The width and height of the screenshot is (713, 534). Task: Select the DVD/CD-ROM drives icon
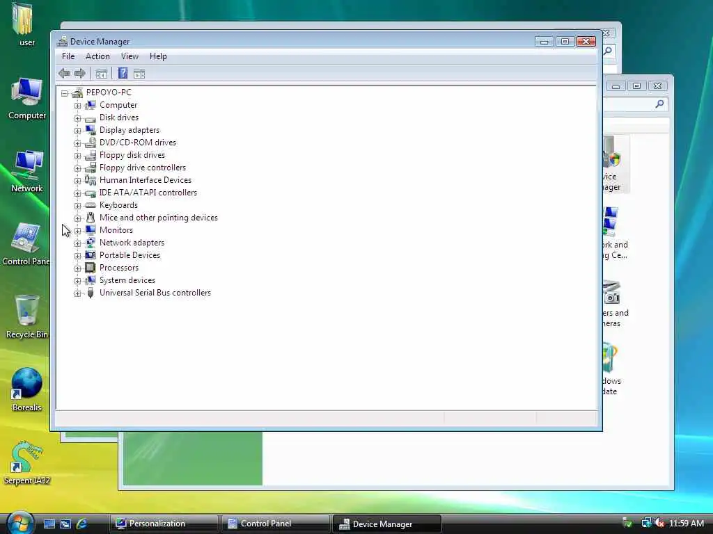pos(91,143)
